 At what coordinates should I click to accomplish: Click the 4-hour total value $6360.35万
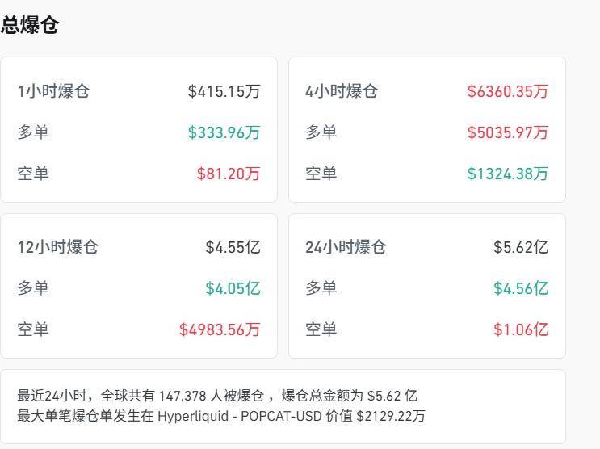click(507, 91)
